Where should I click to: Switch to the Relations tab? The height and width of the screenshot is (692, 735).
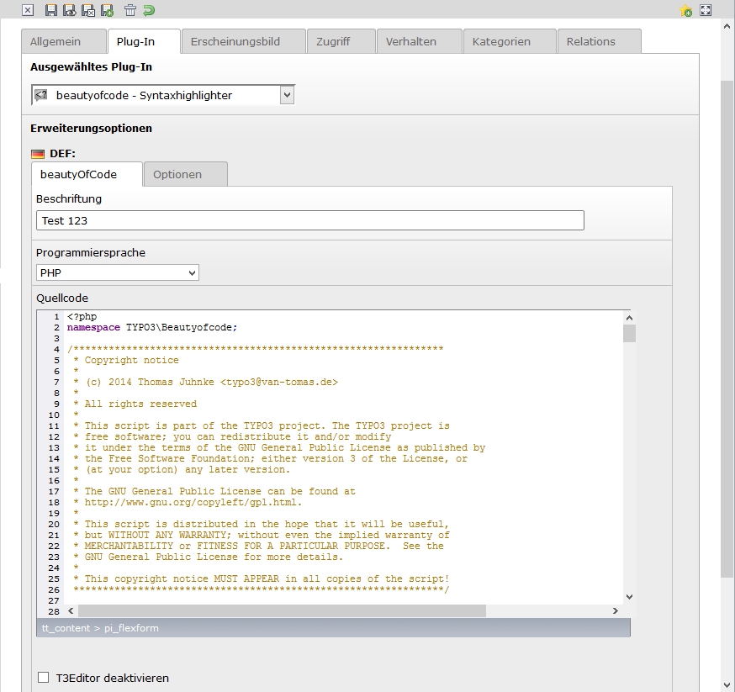(600, 42)
